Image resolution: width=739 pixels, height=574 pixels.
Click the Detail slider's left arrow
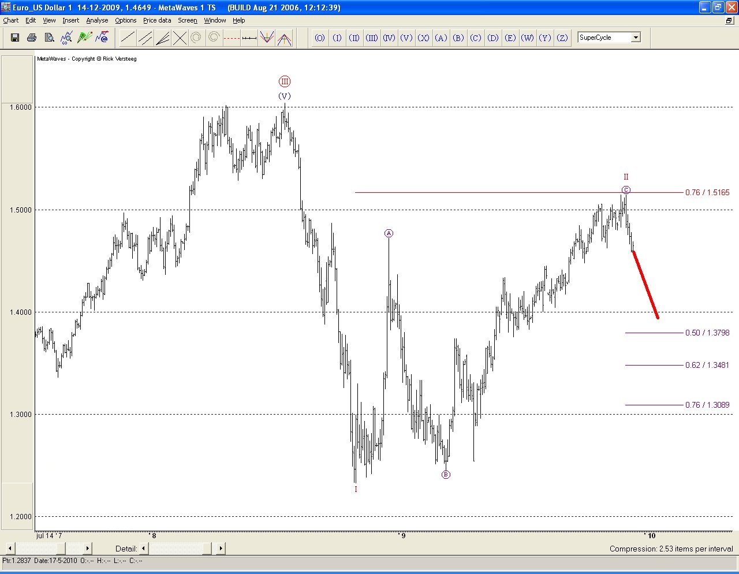click(143, 549)
